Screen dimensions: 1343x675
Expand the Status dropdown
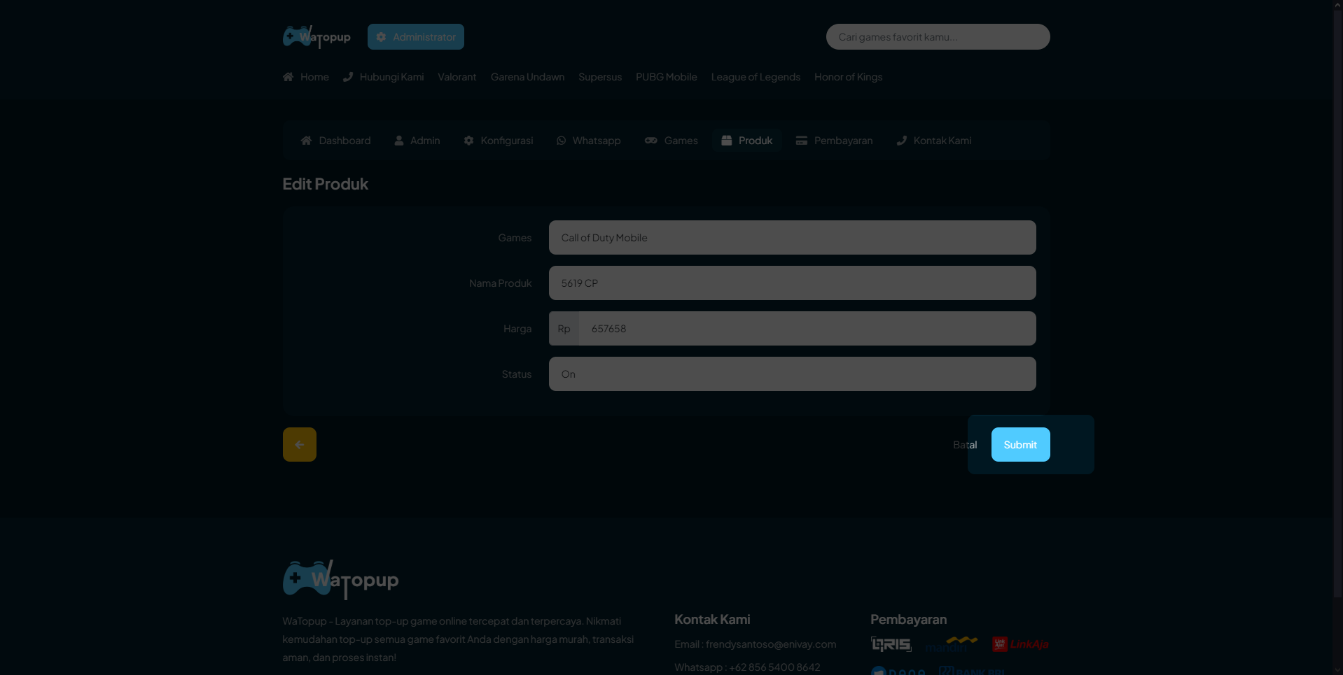tap(792, 374)
